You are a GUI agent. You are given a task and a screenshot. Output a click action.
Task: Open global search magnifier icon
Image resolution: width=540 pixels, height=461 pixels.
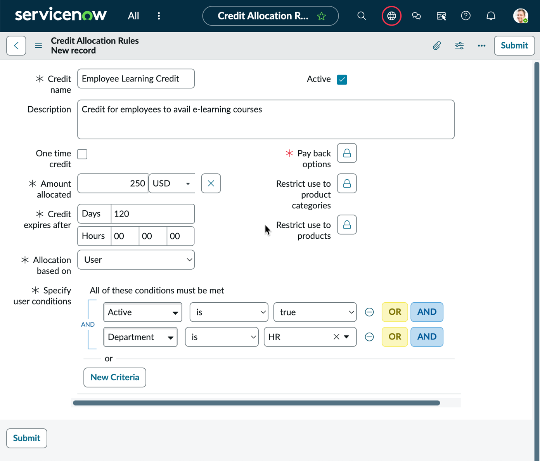[x=362, y=16]
